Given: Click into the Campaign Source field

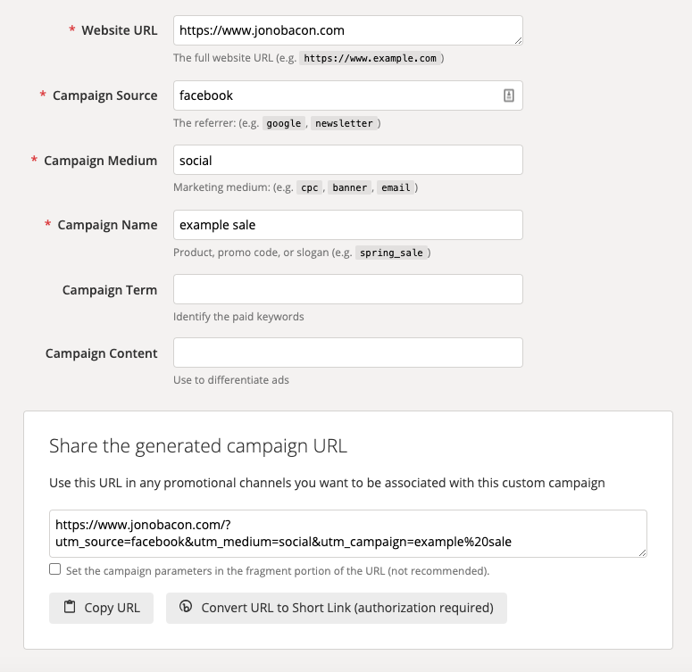Looking at the screenshot, I should [330, 95].
